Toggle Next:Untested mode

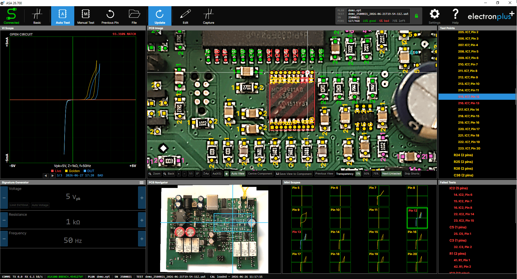392,174
